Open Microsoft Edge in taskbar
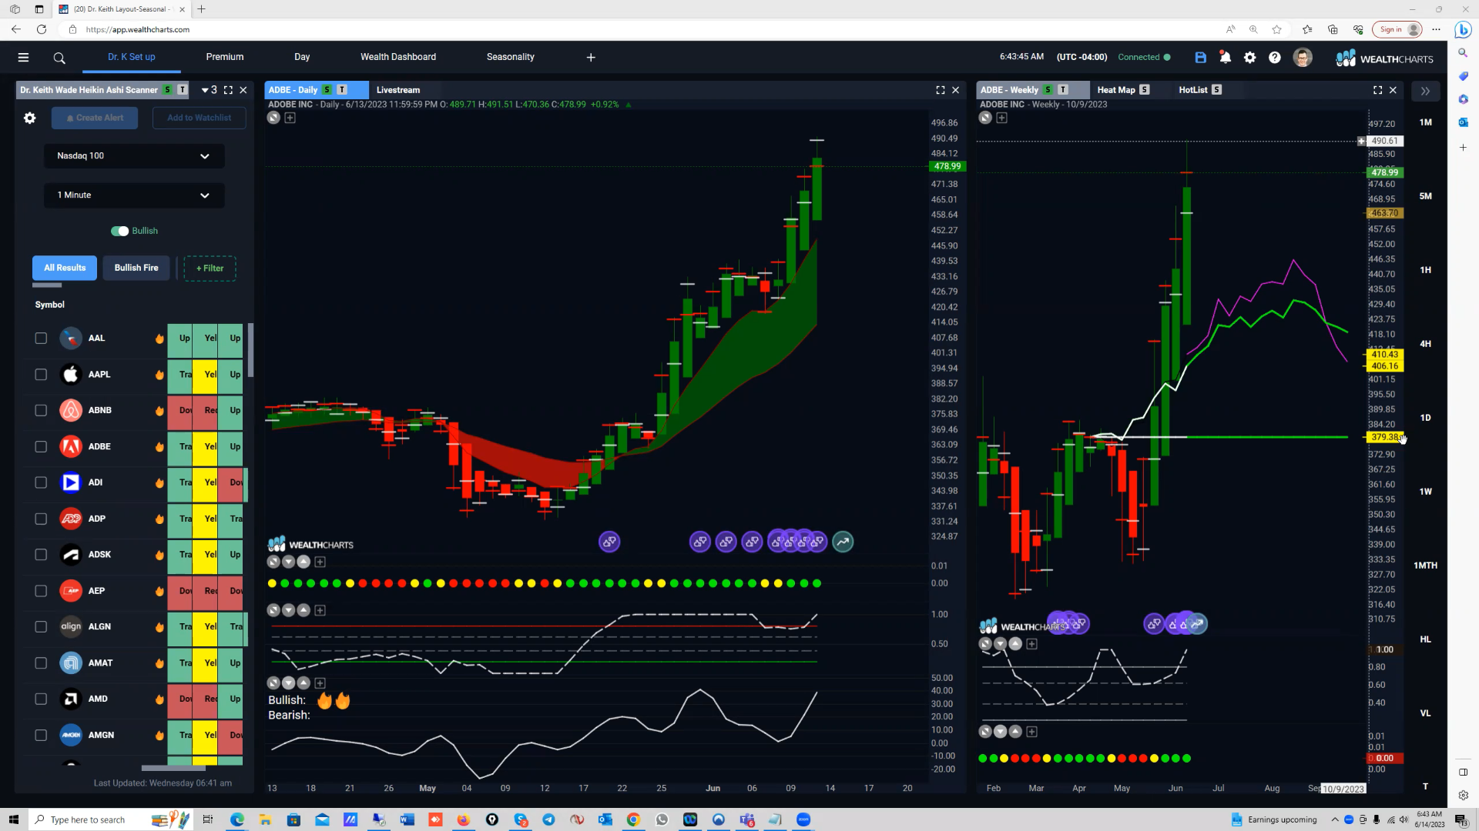Image resolution: width=1479 pixels, height=831 pixels. (236, 819)
